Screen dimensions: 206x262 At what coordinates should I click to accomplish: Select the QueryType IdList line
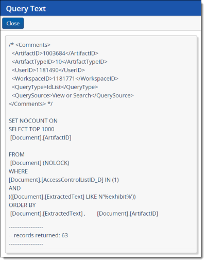55,87
